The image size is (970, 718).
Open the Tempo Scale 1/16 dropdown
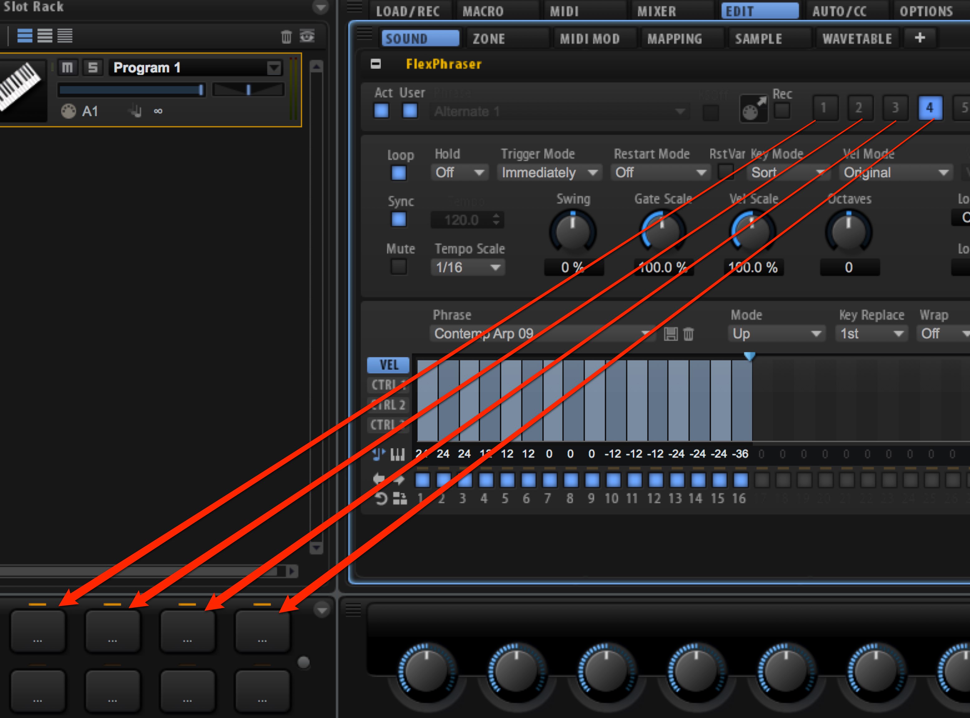click(468, 267)
